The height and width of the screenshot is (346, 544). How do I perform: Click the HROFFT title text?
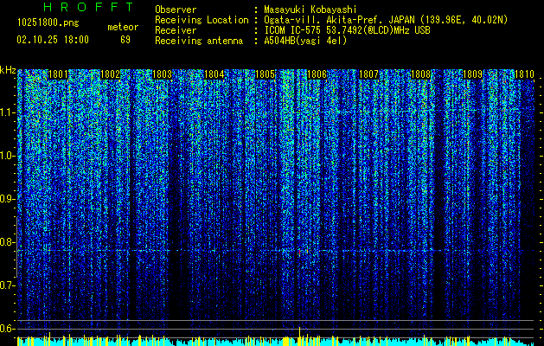(89, 7)
